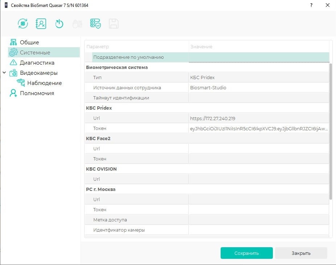This screenshot has height=265, width=336.
Task: Open the Полномочия section
Action: (37, 93)
